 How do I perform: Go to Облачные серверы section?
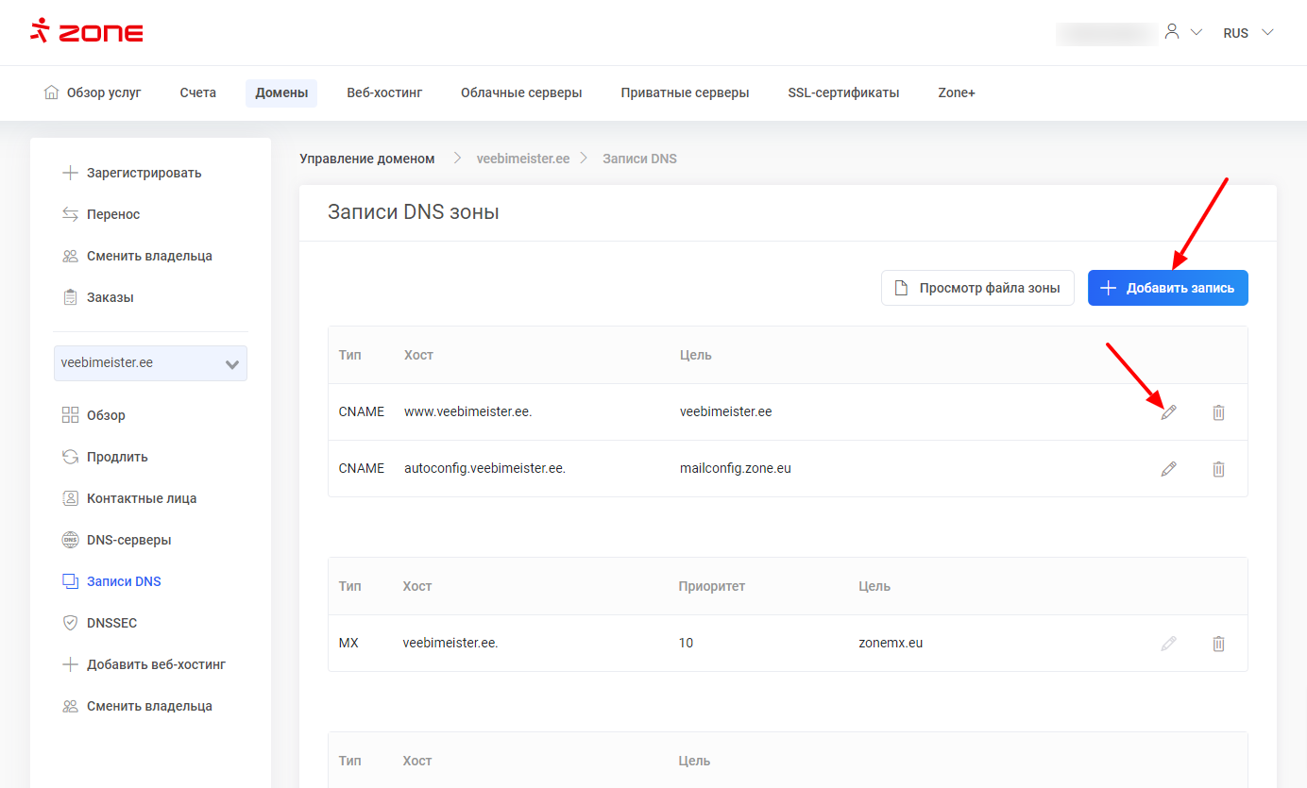[521, 92]
